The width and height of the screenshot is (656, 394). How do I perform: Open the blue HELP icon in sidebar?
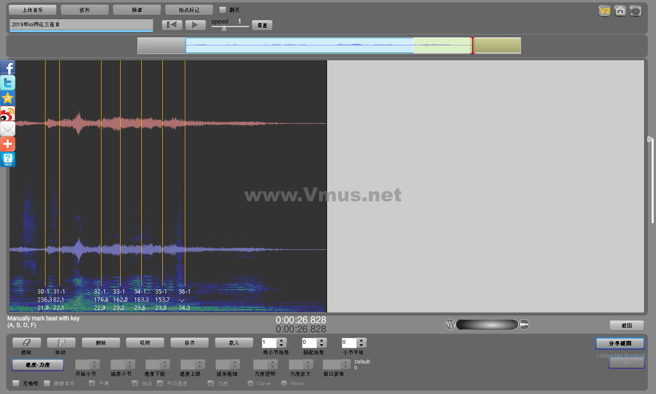point(8,159)
